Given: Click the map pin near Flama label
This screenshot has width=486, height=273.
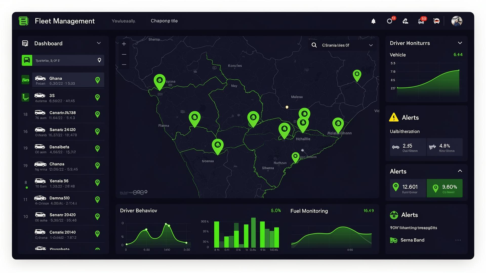Looking at the screenshot, I should pyautogui.click(x=195, y=119).
